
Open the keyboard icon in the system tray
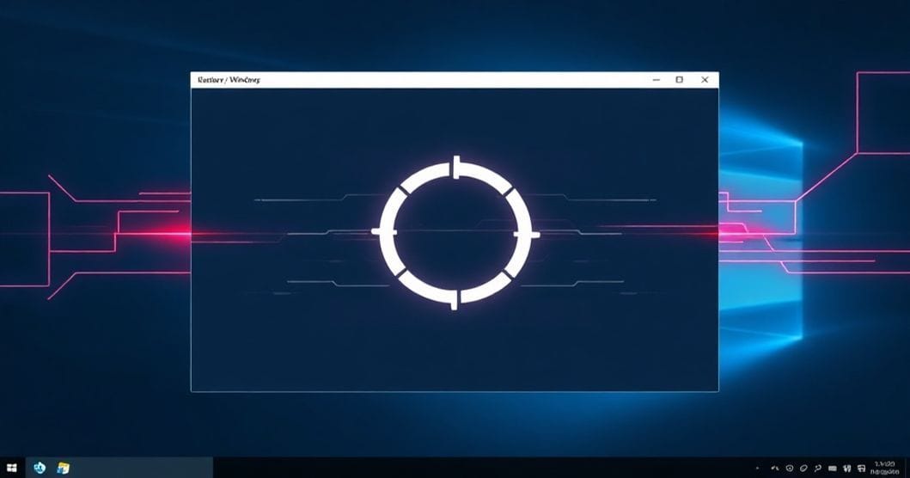pyautogui.click(x=832, y=469)
